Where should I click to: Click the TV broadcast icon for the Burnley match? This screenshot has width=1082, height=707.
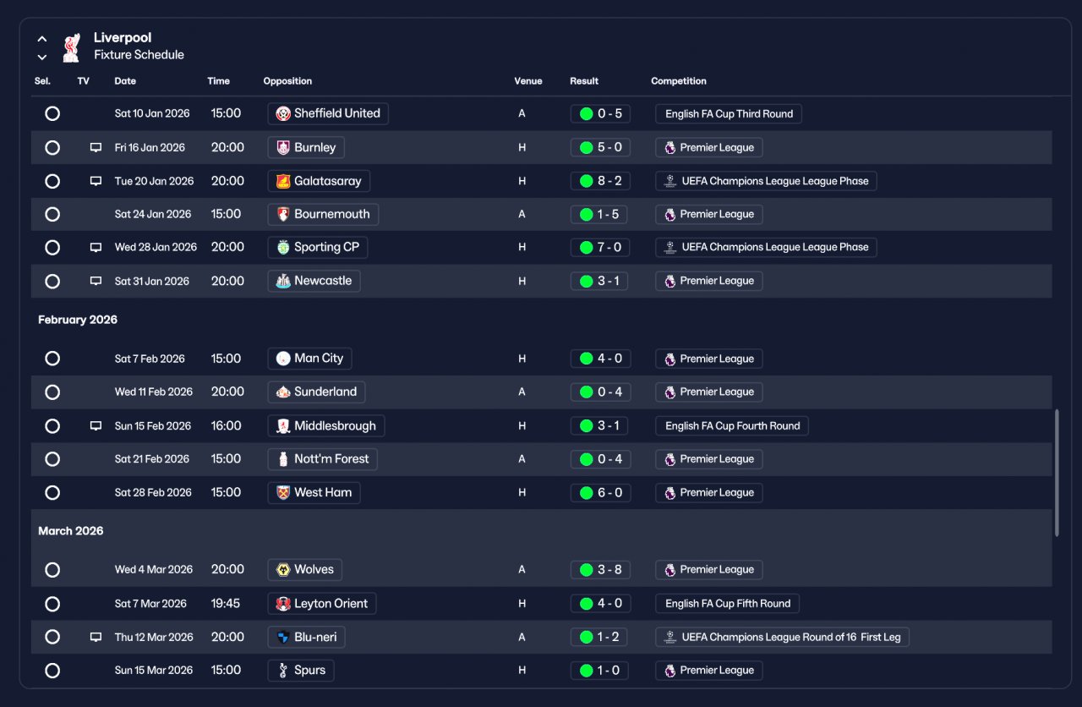96,147
